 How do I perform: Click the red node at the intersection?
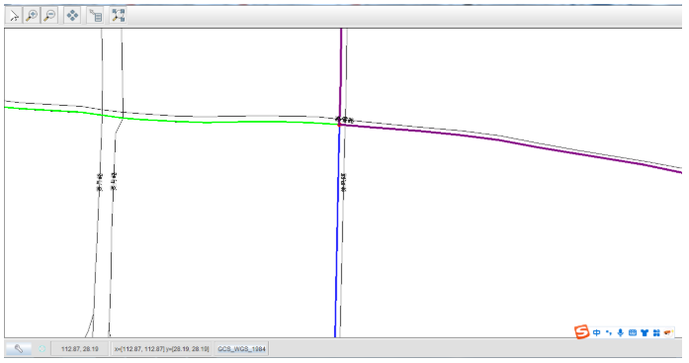pos(339,125)
